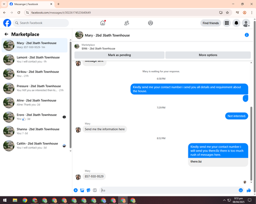Open the Chrome profile avatar

pyautogui.click(x=245, y=12)
